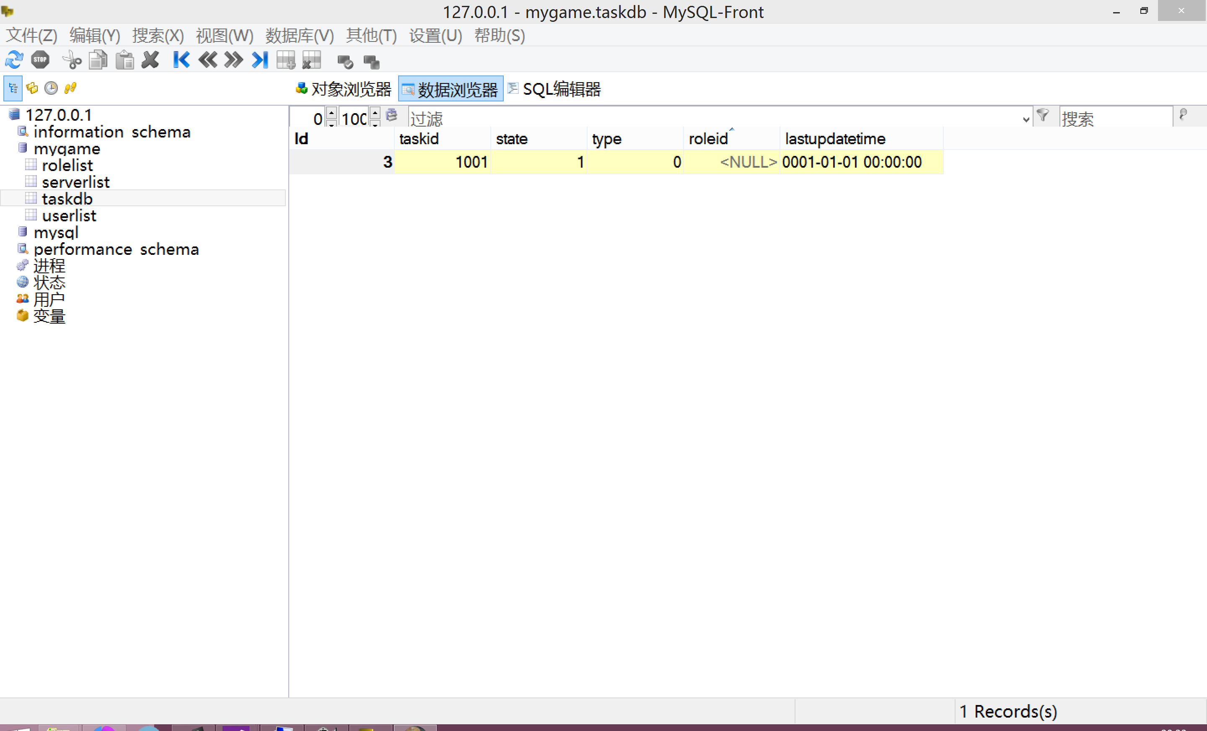This screenshot has width=1207, height=731.
Task: Open the 其他(T) menu
Action: [x=371, y=35]
